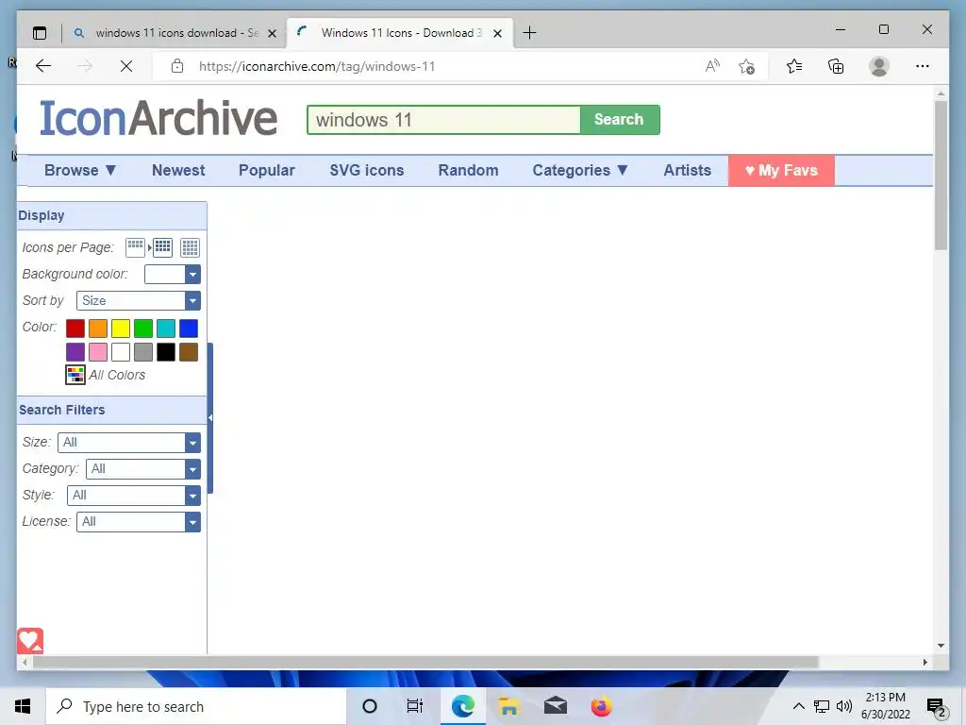Viewport: 966px width, 725px height.
Task: Open Settings and more menu
Action: 923,66
